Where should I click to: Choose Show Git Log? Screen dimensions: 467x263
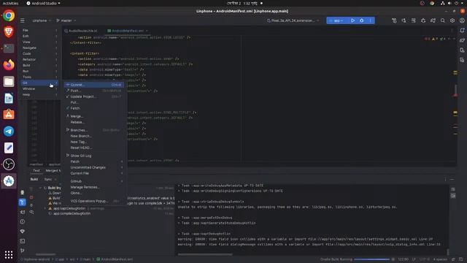(94, 156)
